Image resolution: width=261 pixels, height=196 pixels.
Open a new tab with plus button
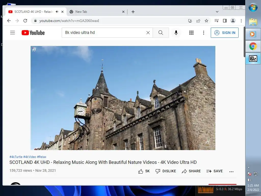133,12
